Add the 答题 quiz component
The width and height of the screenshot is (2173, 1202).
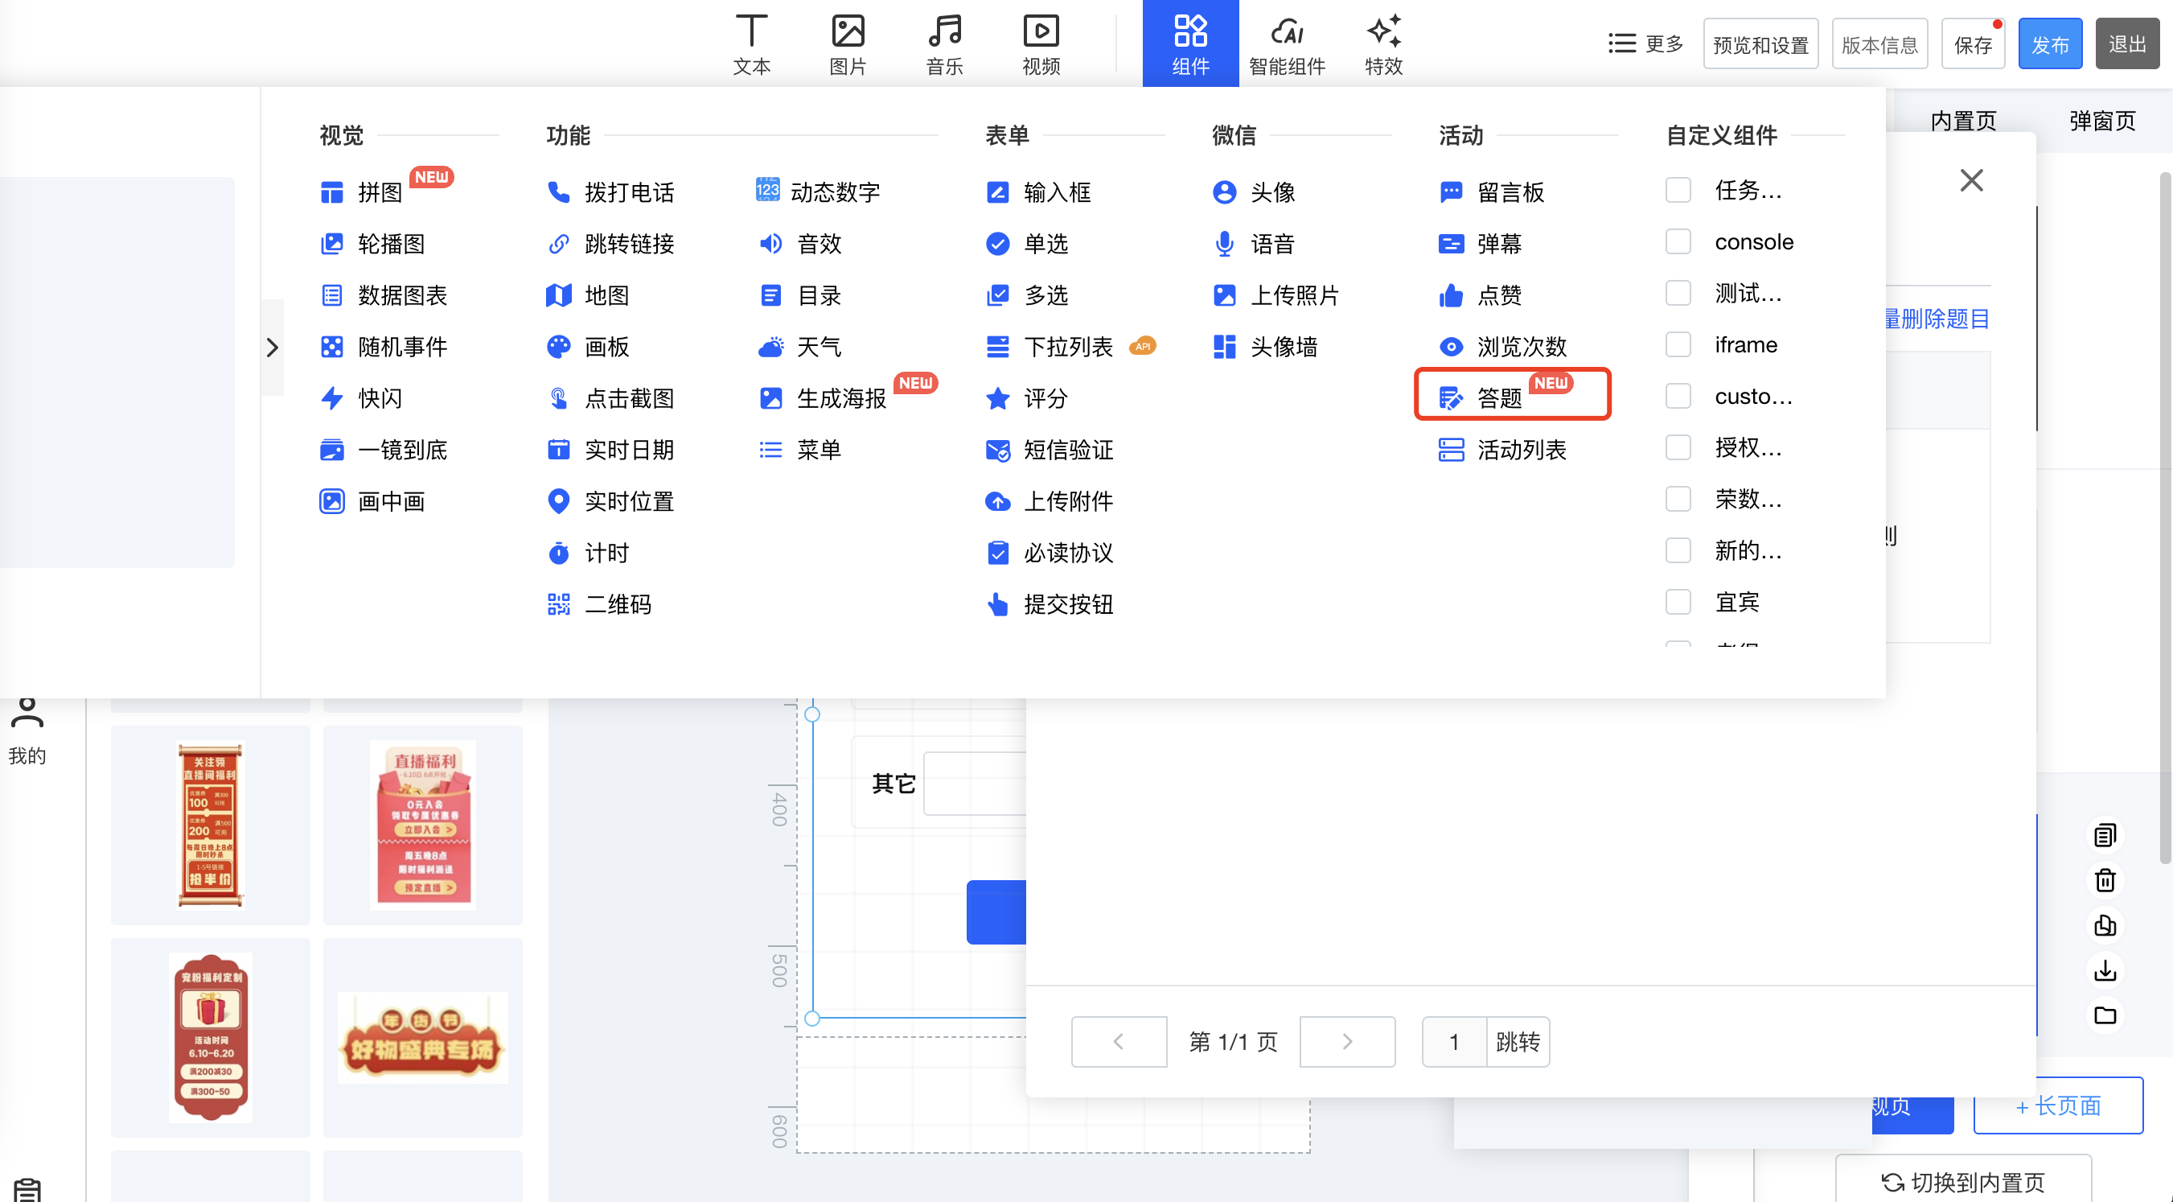[1498, 397]
